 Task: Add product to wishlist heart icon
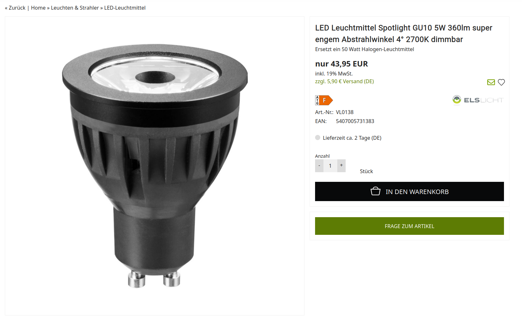[501, 82]
